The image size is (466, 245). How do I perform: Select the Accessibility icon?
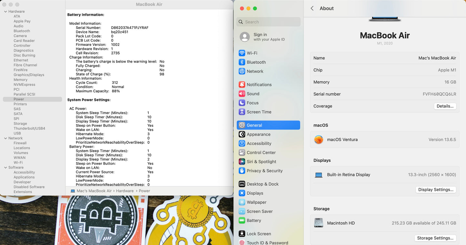tap(242, 143)
